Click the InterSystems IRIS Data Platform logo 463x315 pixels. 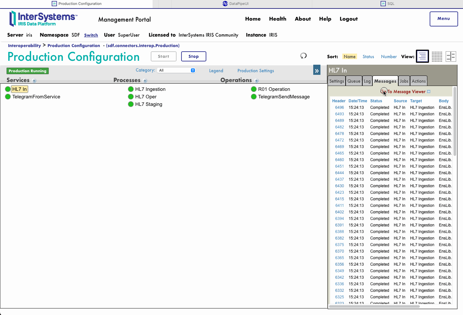tap(43, 19)
